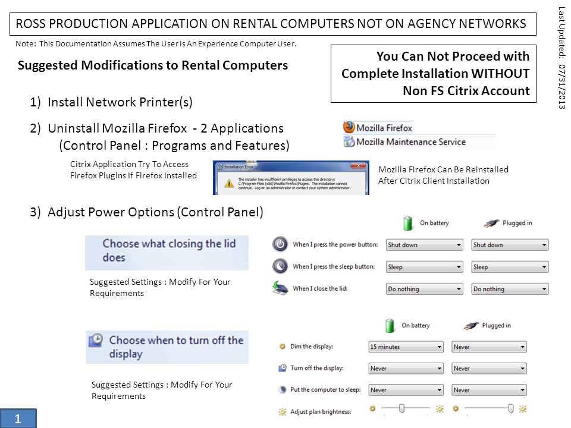Click the Put the computer to sleep icon
This screenshot has height=428, width=571.
pyautogui.click(x=282, y=389)
